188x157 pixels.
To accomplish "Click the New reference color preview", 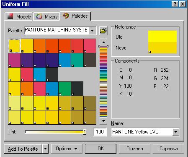I will click(162, 48).
